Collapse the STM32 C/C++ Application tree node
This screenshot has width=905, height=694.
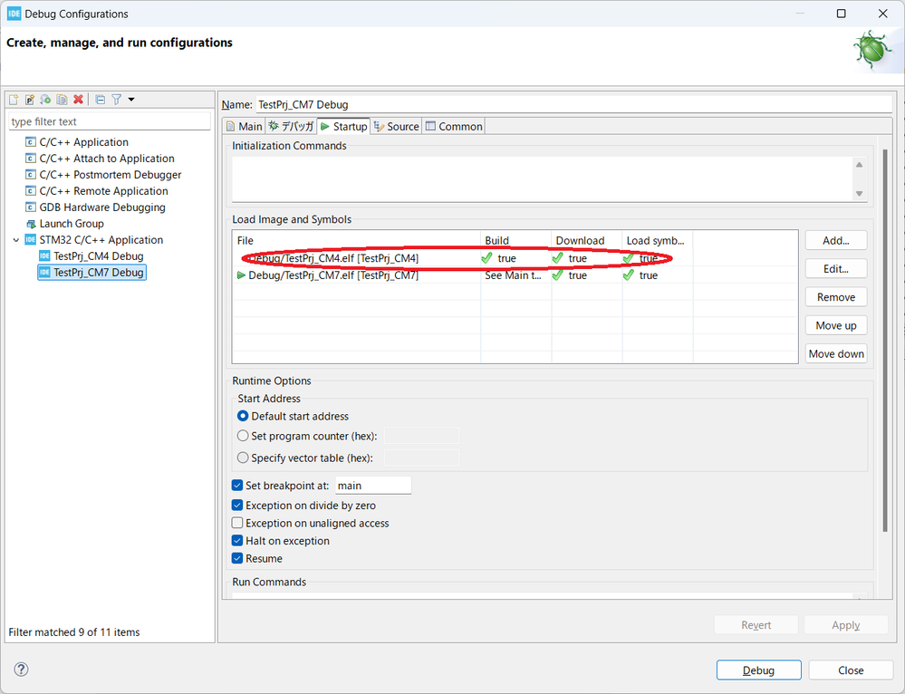16,239
